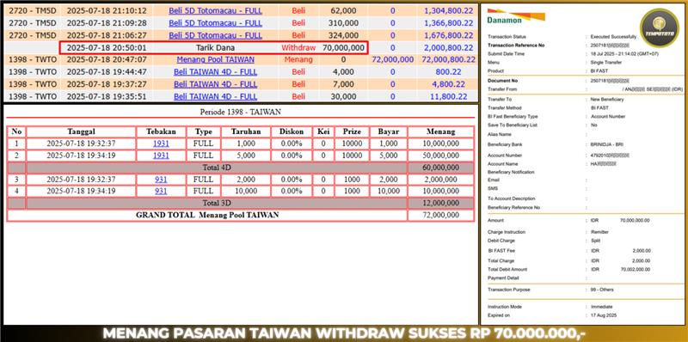Click the Tanggal column header

81,131
